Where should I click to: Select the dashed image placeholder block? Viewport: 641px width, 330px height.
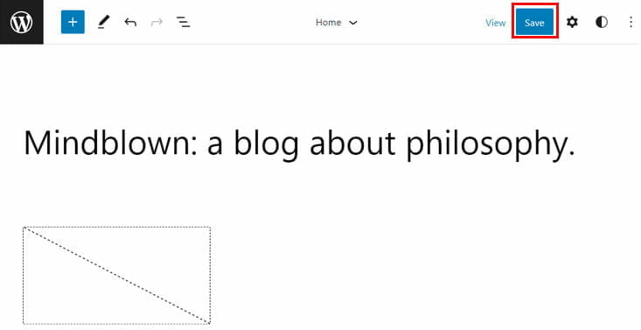point(116,275)
